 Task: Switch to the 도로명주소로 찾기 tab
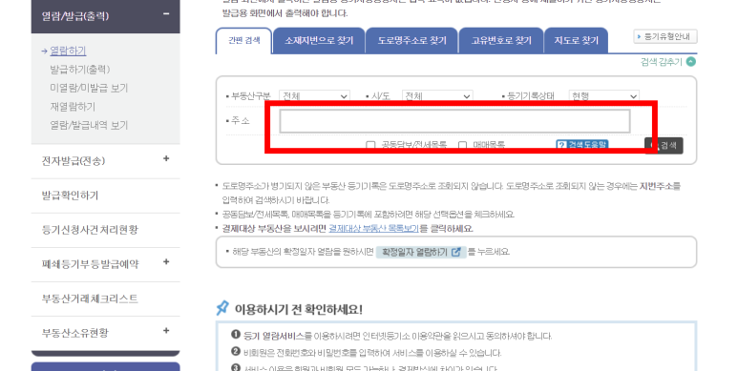point(411,41)
